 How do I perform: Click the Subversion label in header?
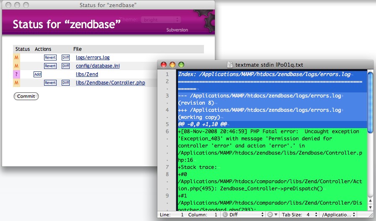pos(177,30)
